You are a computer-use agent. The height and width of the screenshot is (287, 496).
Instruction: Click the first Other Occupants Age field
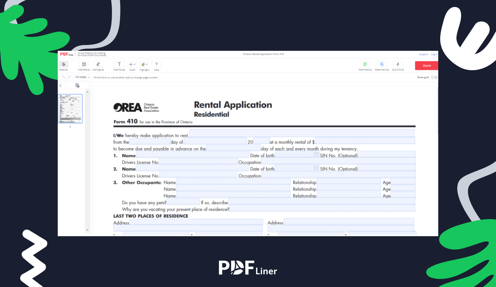[403, 181]
